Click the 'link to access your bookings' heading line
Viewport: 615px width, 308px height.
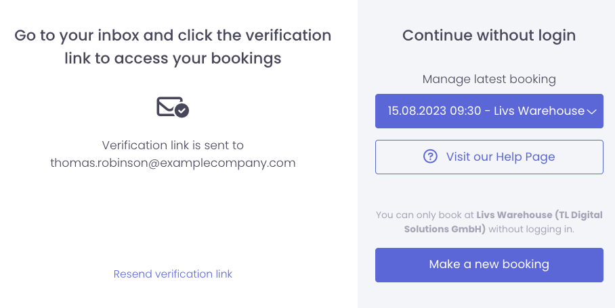[x=173, y=59]
